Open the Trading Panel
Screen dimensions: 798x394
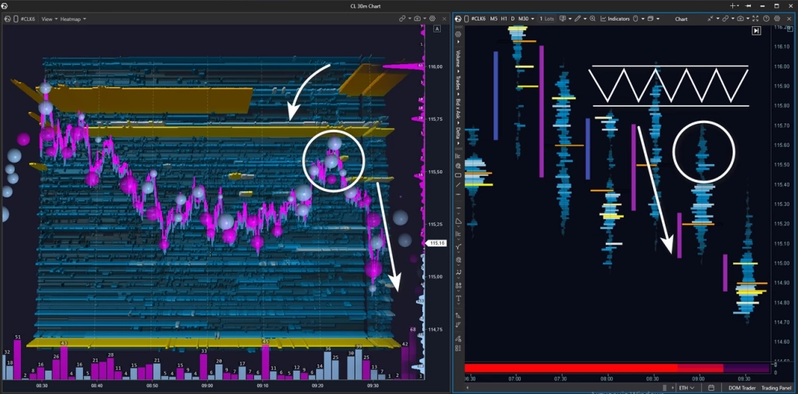tap(776, 388)
